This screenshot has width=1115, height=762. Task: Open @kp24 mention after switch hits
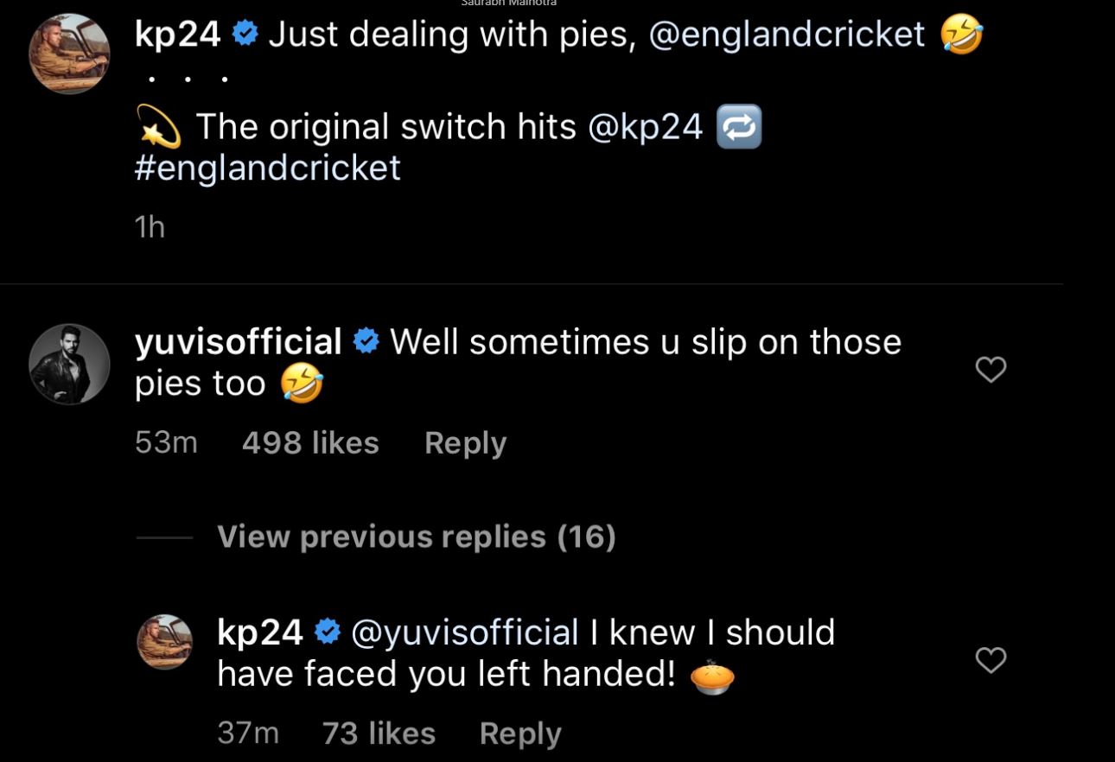645,127
